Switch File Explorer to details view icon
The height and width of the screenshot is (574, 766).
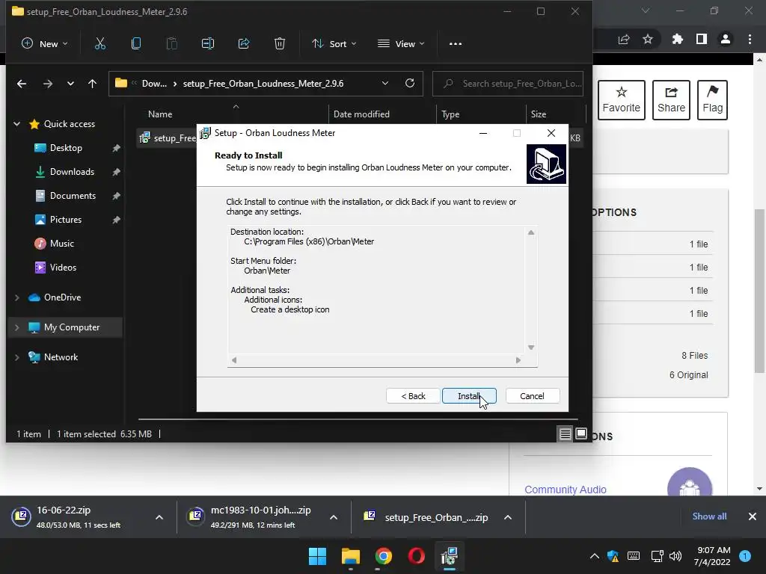click(566, 433)
